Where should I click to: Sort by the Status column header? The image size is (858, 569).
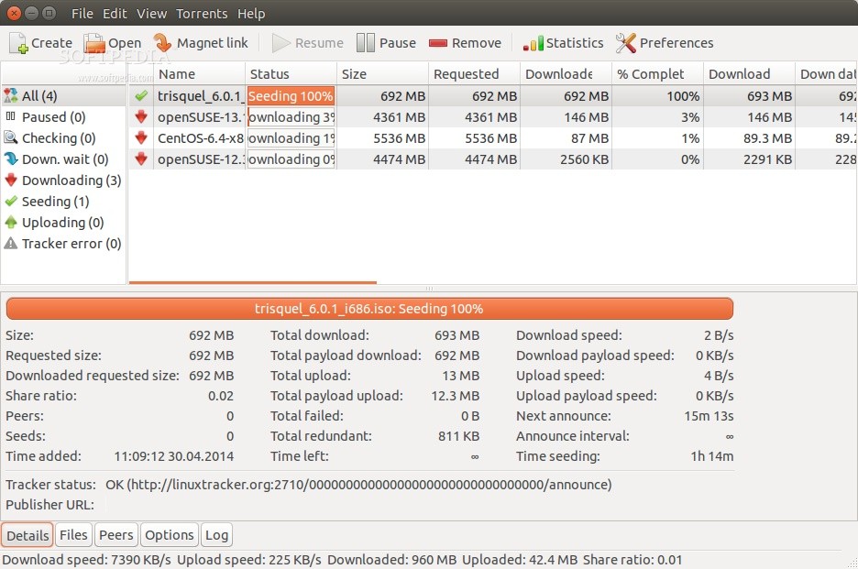[291, 74]
